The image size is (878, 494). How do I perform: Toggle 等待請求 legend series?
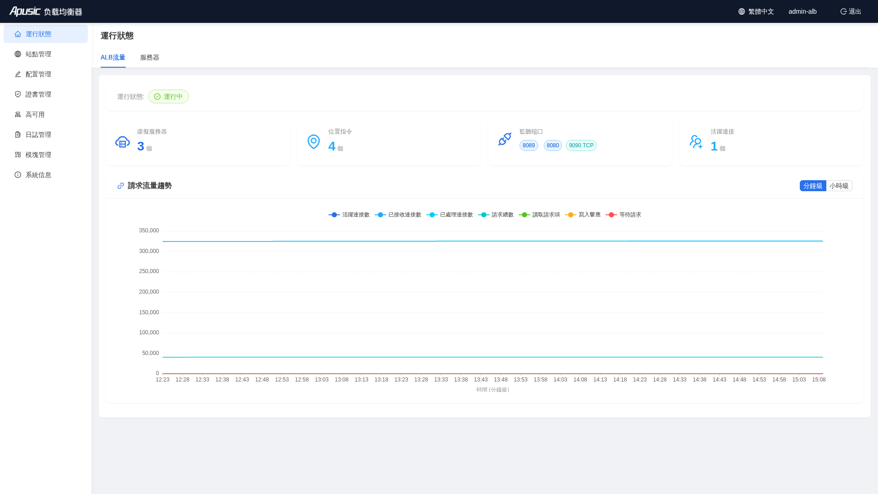point(623,215)
